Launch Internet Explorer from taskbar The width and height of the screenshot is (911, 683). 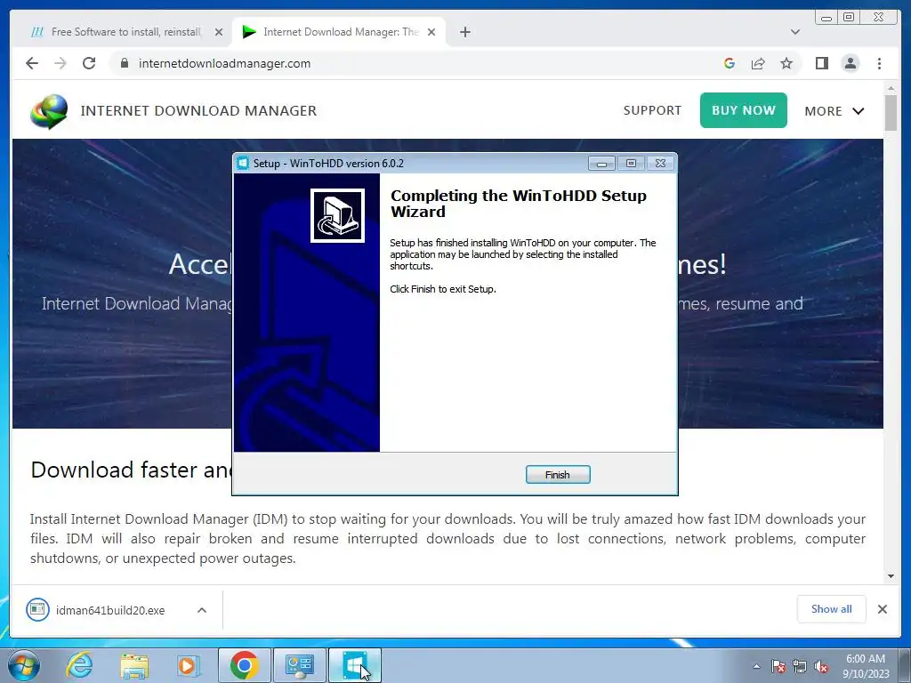coord(79,665)
